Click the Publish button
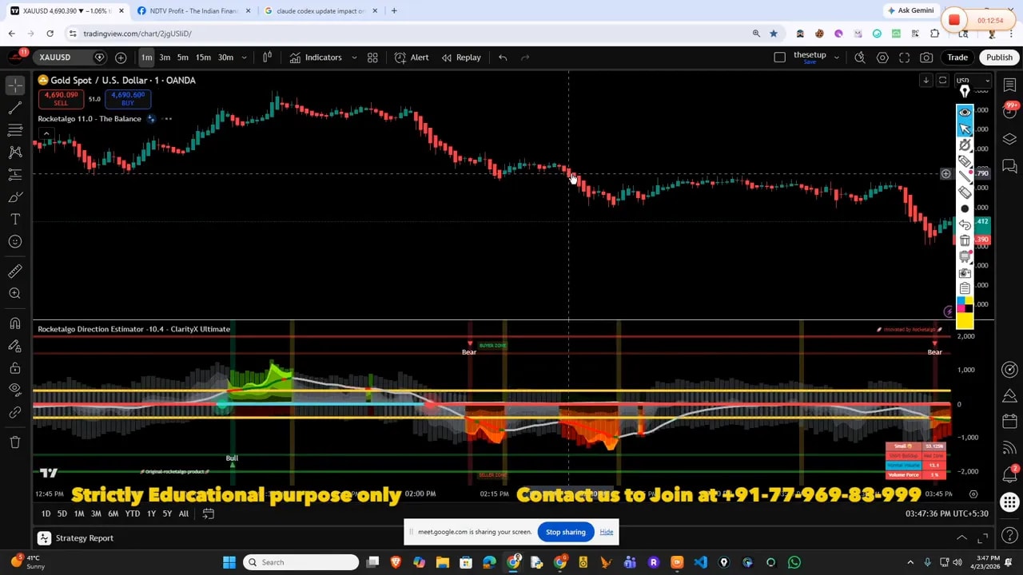This screenshot has width=1023, height=575. pos(999,57)
